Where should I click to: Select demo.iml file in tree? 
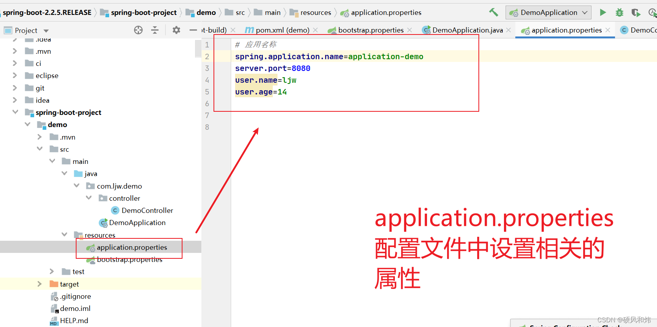[75, 309]
